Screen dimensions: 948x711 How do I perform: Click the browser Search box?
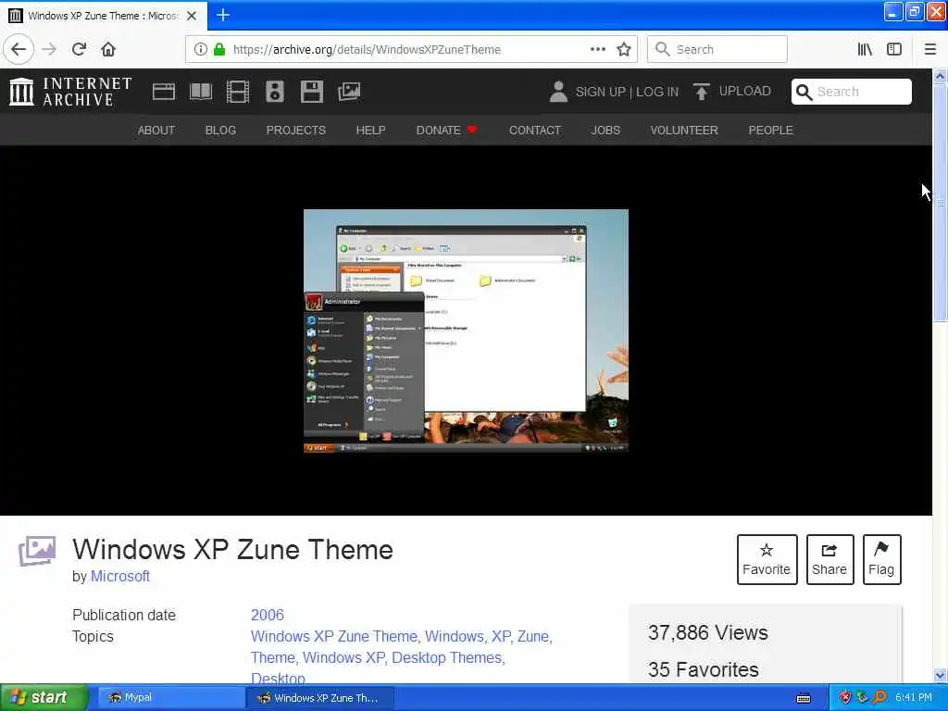(717, 50)
